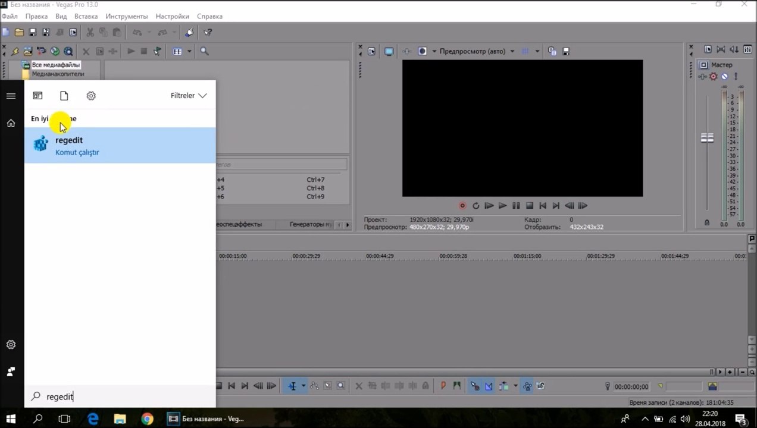Select the normal edit tool in timeline toolbar
This screenshot has height=428, width=757.
coord(292,386)
